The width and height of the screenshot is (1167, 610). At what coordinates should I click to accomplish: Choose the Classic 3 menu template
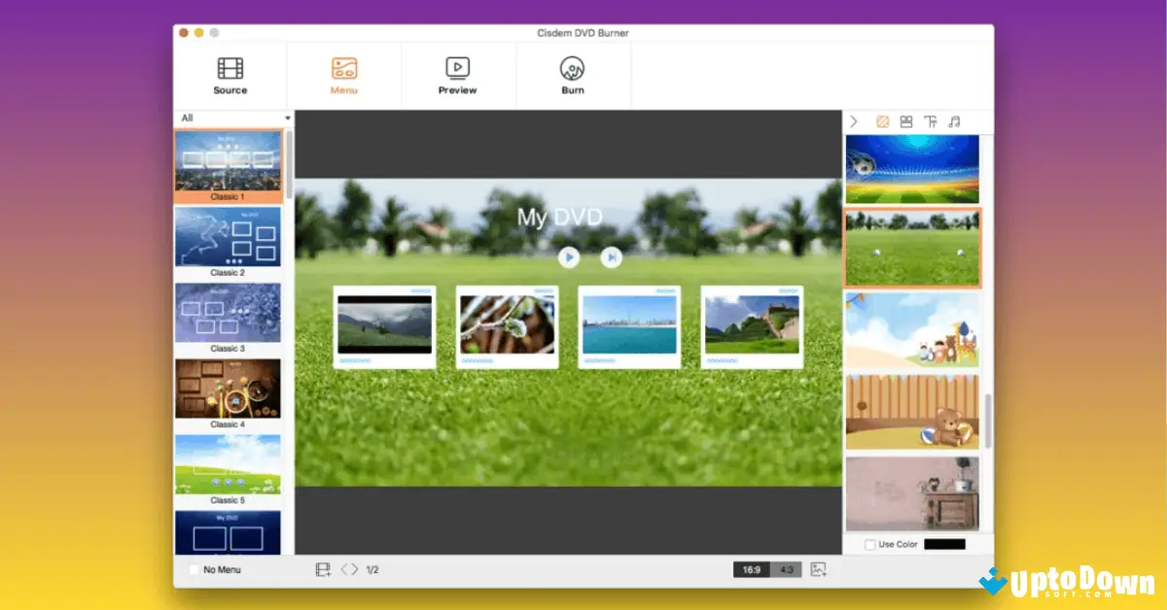pyautogui.click(x=228, y=313)
